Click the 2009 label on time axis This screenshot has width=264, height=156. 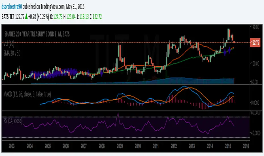(x=120, y=146)
